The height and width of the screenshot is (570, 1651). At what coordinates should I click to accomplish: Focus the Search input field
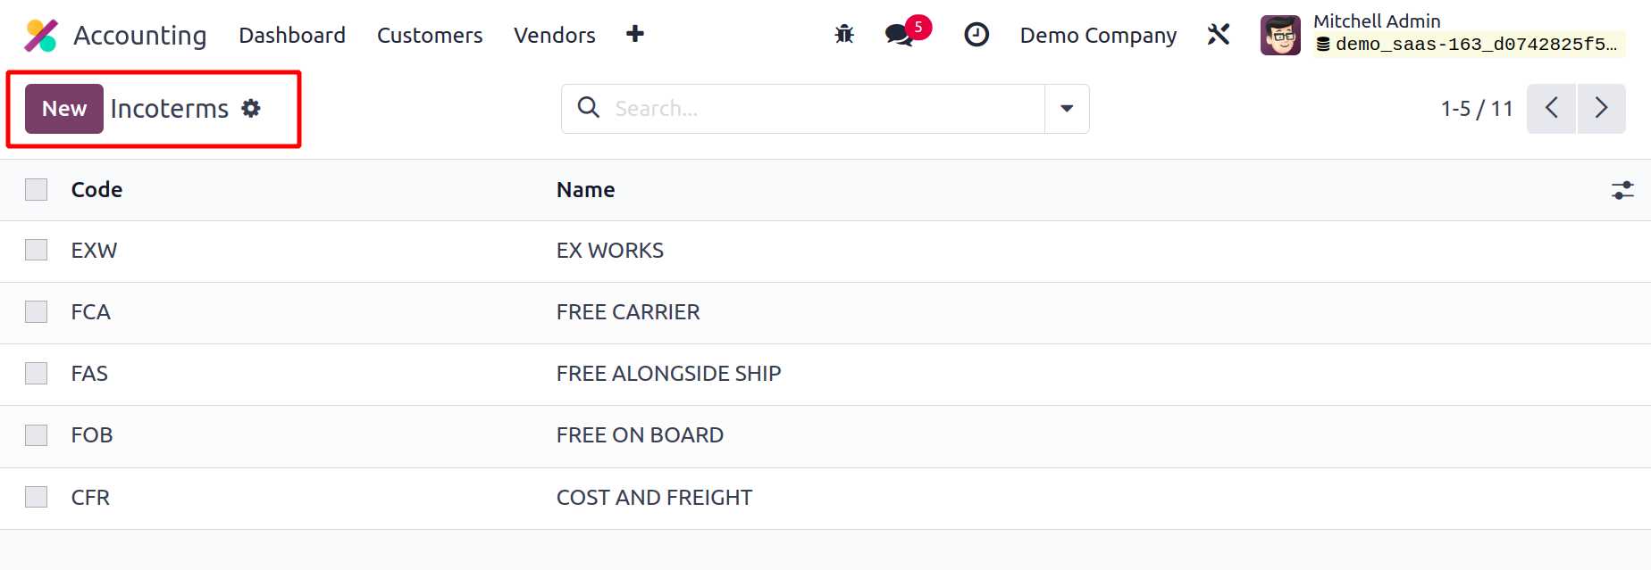pyautogui.click(x=822, y=109)
